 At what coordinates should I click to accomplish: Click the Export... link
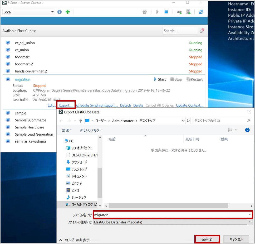click(x=66, y=105)
